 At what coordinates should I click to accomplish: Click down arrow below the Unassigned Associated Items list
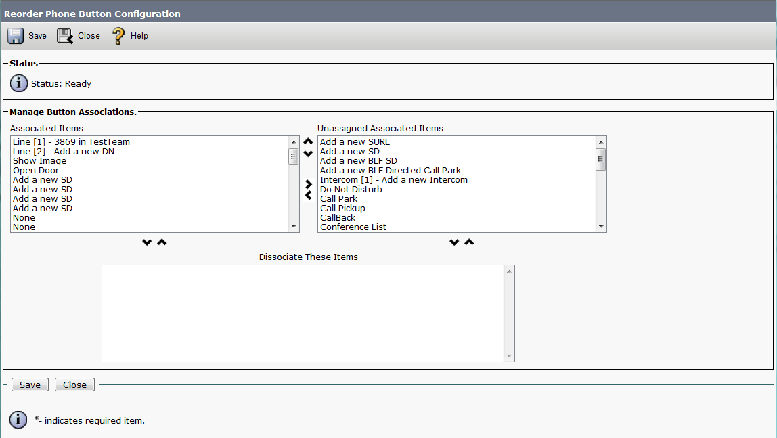454,242
